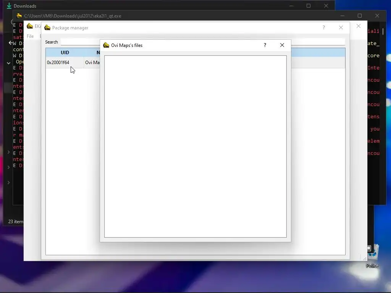Screen dimensions: 391x293
Task: Close the eka2l1_qt.exe console window
Action: [x=377, y=16]
